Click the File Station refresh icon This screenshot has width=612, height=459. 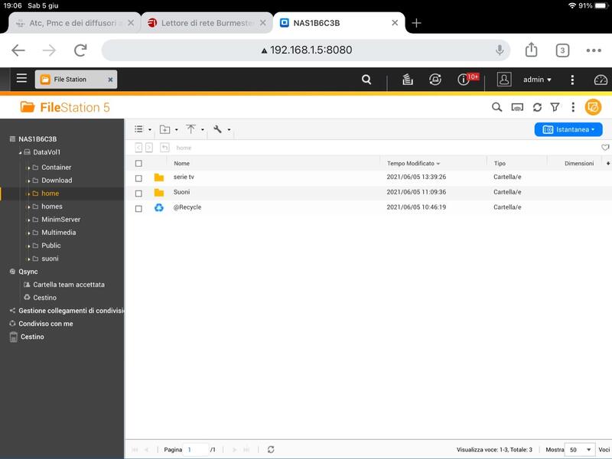pos(537,108)
